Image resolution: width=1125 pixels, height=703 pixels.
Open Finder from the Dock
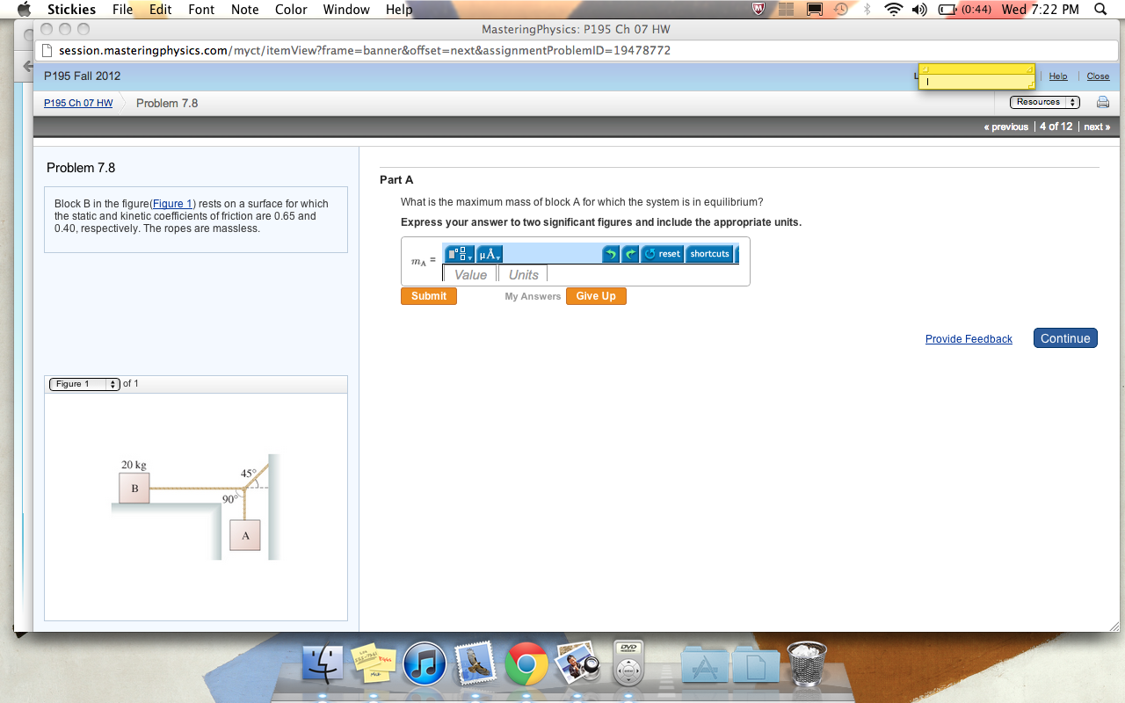tap(323, 663)
